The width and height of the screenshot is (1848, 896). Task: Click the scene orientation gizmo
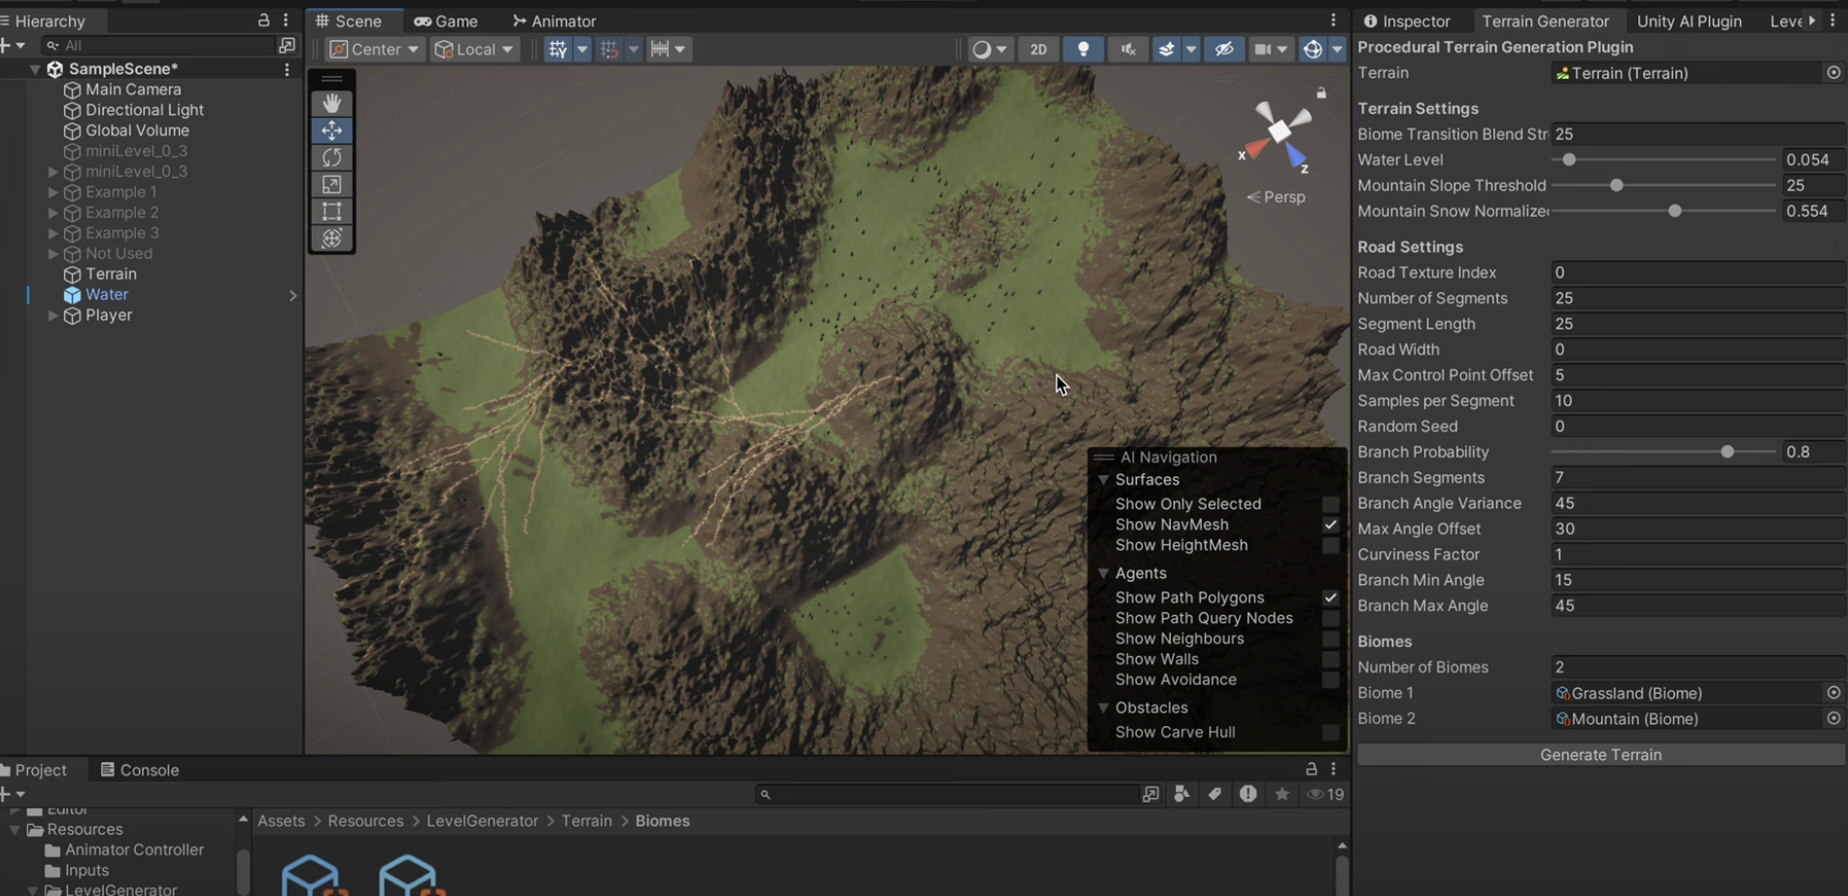(x=1279, y=133)
